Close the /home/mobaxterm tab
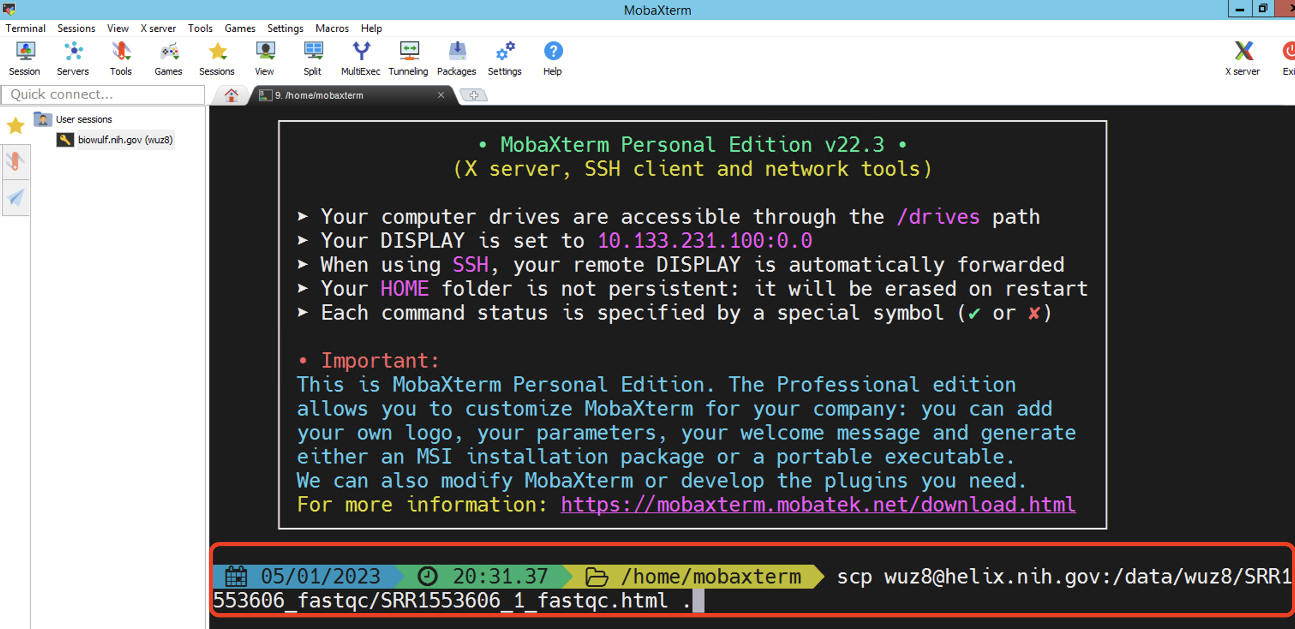1295x629 pixels. [441, 95]
